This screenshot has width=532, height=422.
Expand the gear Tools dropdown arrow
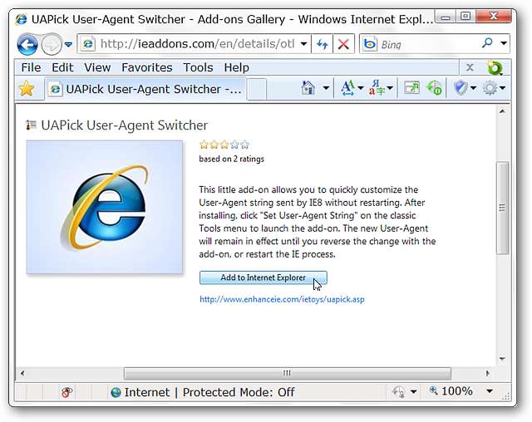click(x=502, y=88)
